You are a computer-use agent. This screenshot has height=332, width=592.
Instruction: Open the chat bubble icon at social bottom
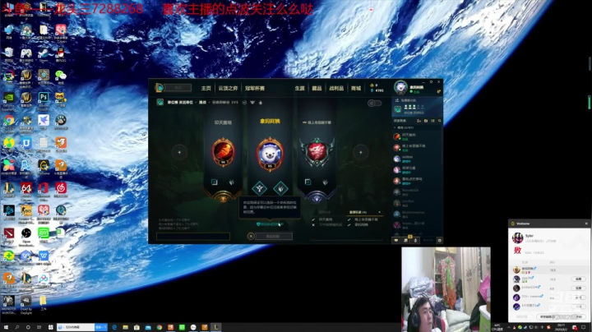tap(396, 240)
